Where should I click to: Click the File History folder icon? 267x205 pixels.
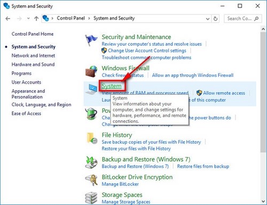[x=92, y=138]
